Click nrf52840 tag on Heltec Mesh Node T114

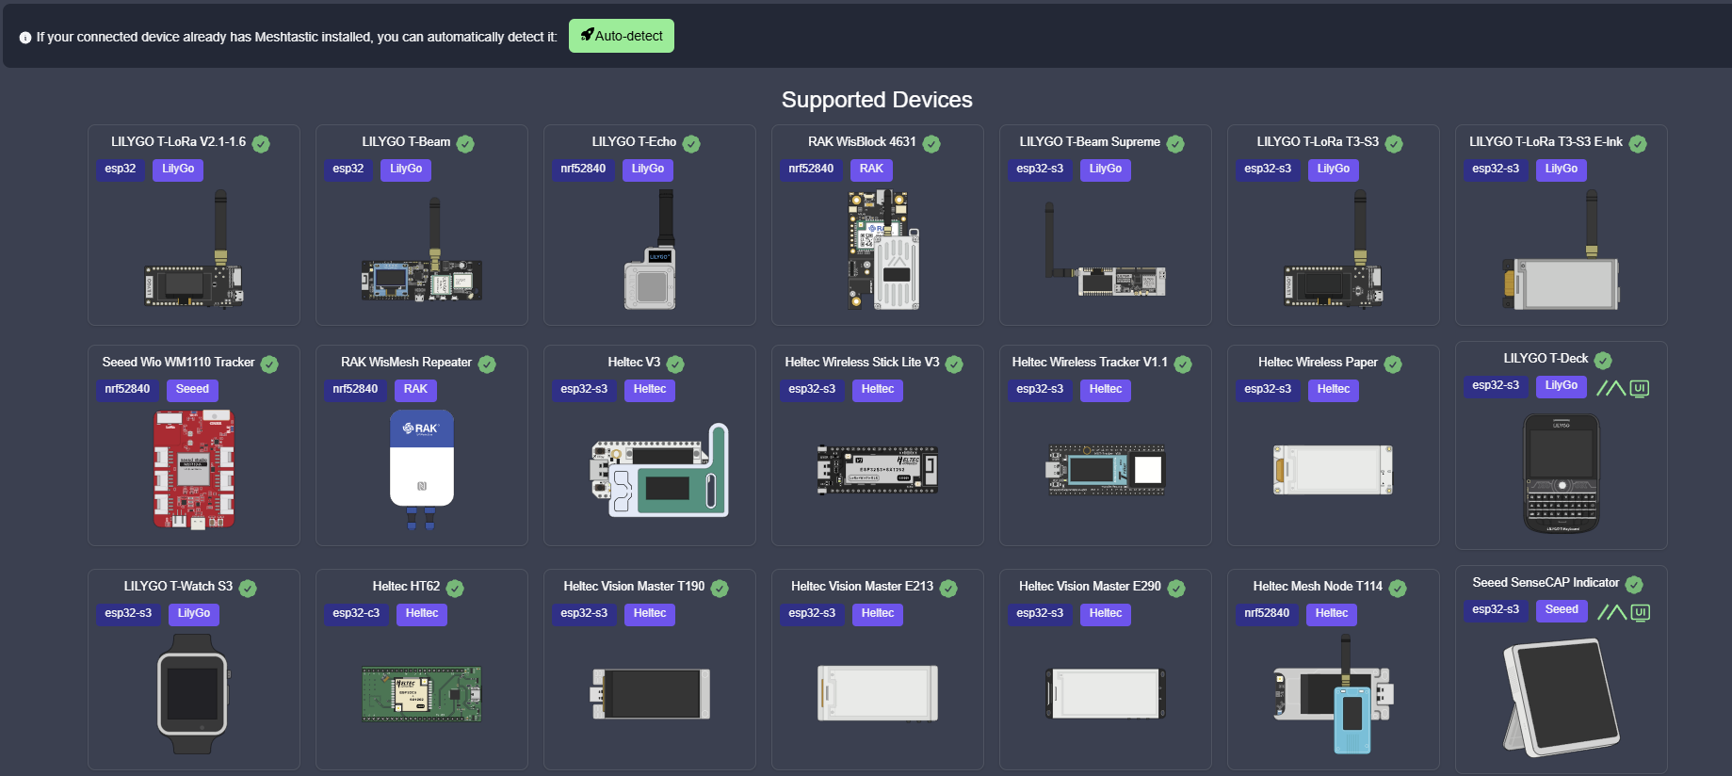point(1267,614)
